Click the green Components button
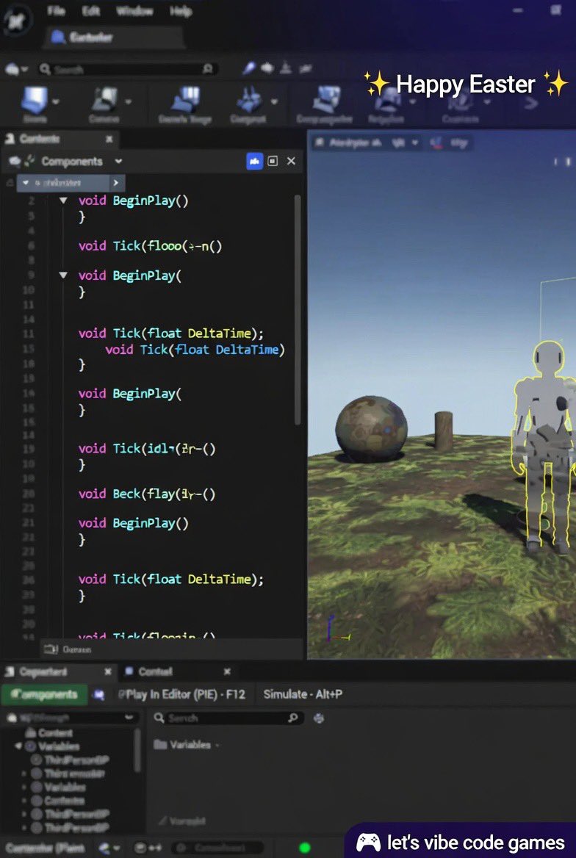The image size is (576, 858). 45,695
